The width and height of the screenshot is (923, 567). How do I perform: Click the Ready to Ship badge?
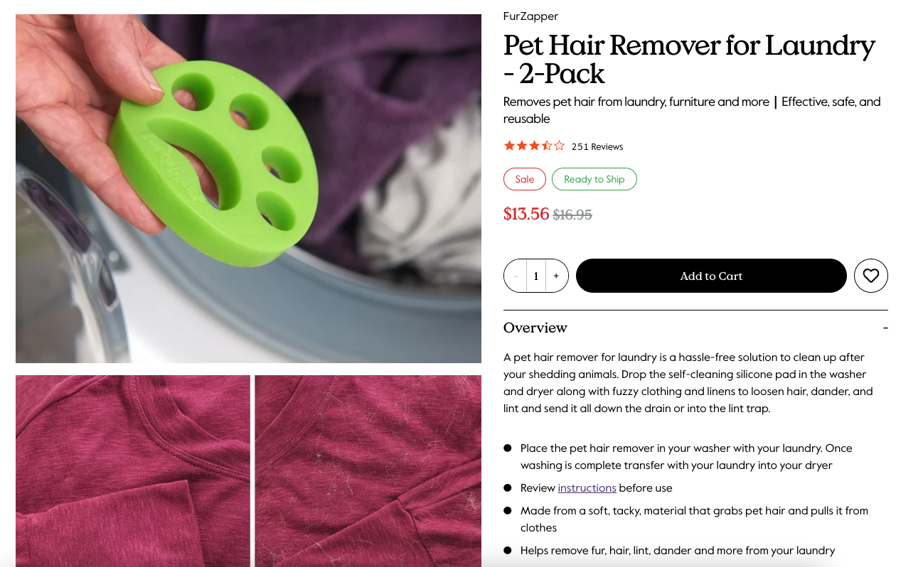[x=594, y=179]
